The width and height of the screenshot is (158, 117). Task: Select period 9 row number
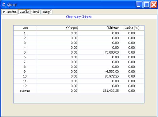[x=25, y=72]
